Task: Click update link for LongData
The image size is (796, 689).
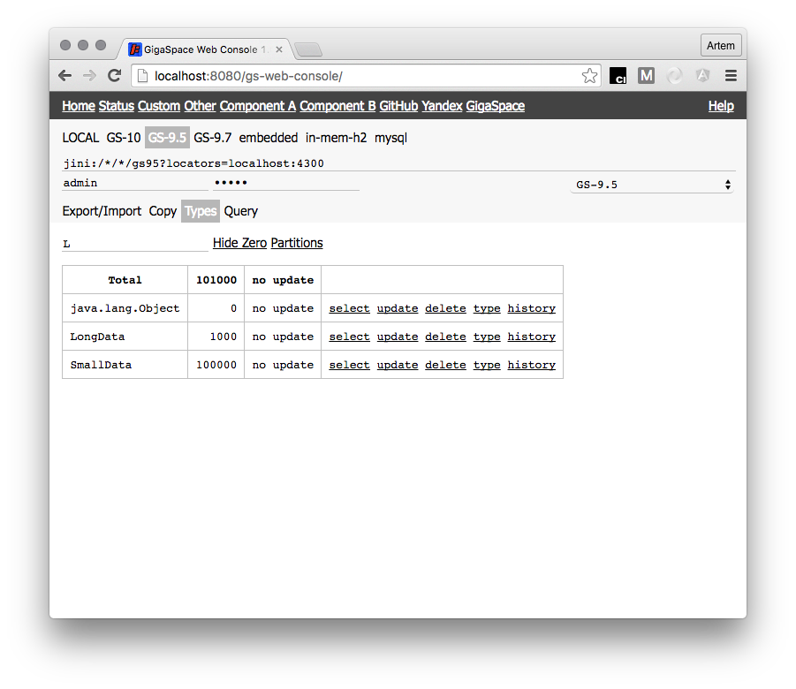Action: (x=398, y=337)
